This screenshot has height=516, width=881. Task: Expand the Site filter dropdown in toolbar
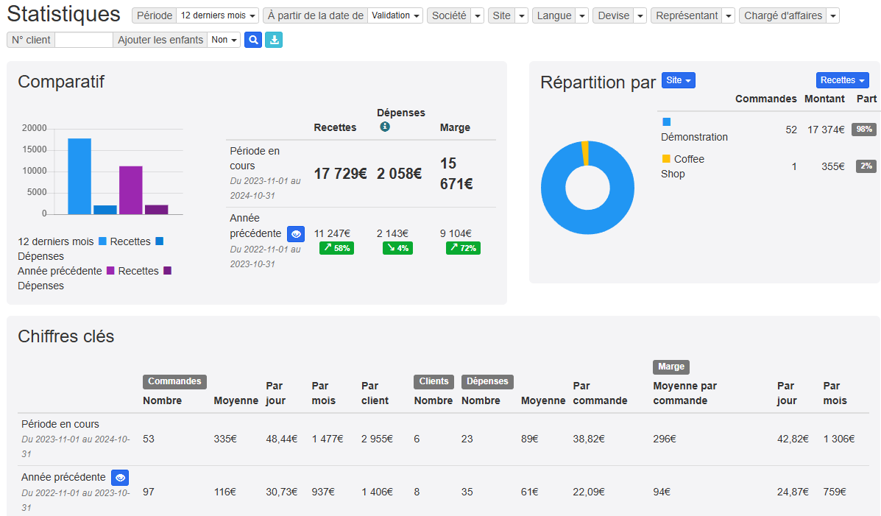(x=521, y=15)
